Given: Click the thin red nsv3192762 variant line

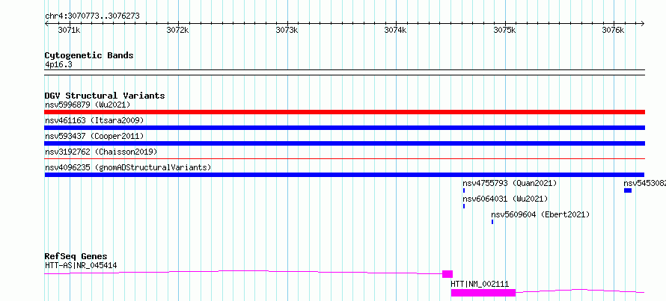Looking at the screenshot, I should tap(344, 159).
